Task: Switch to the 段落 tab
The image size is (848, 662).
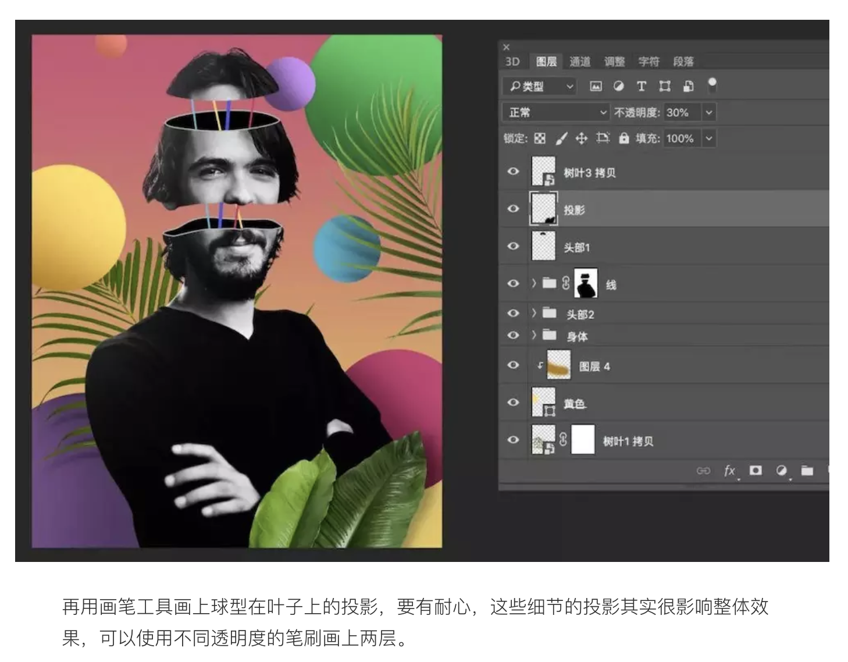Action: (x=683, y=62)
